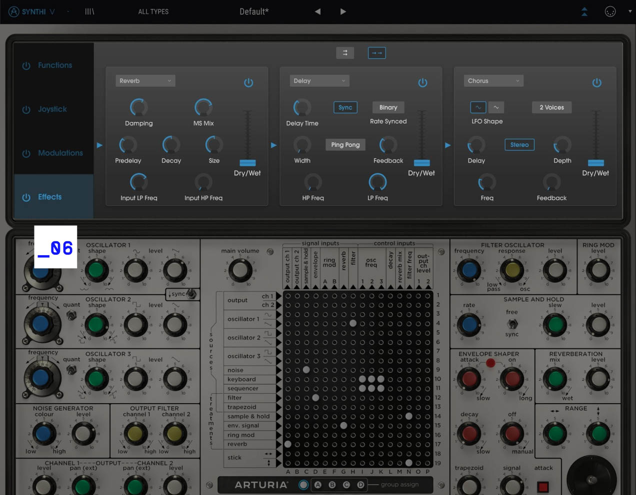The height and width of the screenshot is (495, 636).
Task: Click the next preset arrow
Action: (343, 11)
